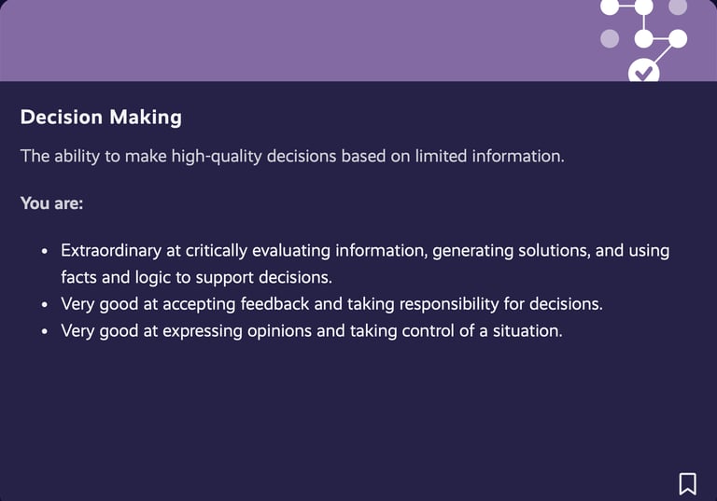Click the 'You are:' label
This screenshot has width=717, height=501.
point(51,203)
